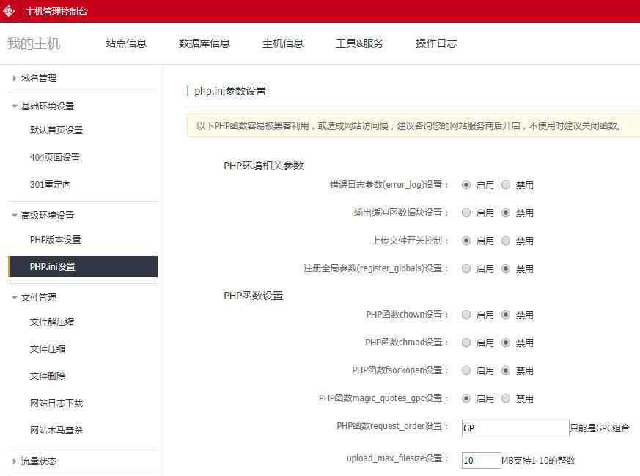Click the 文件管理 sidebar label
The image size is (640, 476).
[39, 298]
